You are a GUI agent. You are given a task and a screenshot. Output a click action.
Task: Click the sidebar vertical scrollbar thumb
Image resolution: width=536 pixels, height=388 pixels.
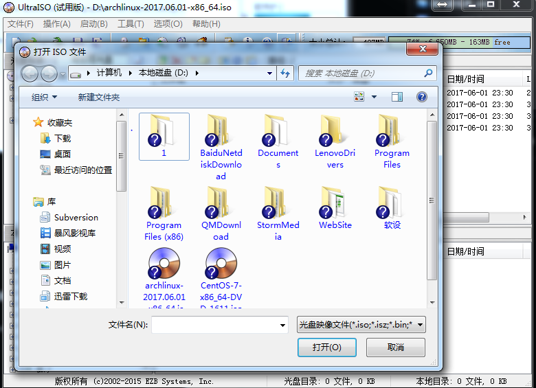(x=121, y=156)
